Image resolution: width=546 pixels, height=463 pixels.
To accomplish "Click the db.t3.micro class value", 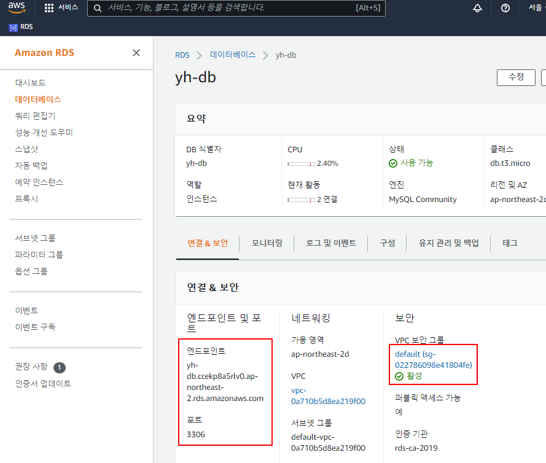I will pyautogui.click(x=510, y=163).
